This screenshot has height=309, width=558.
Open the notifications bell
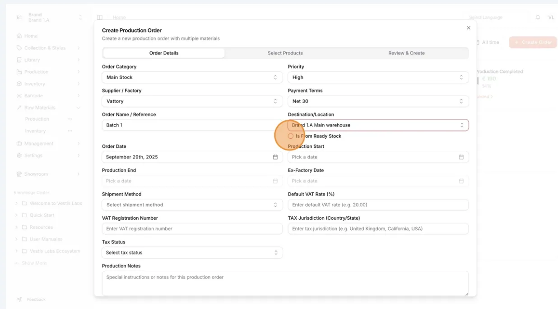538,18
